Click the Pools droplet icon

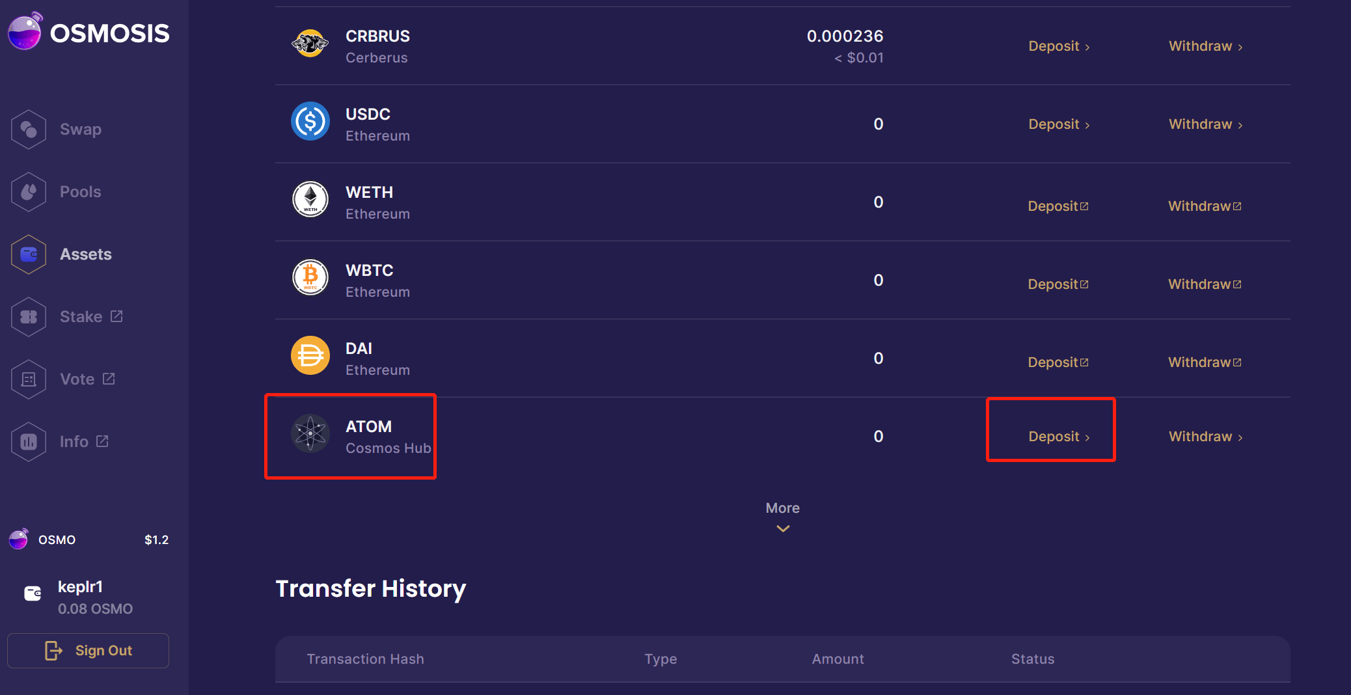click(29, 192)
